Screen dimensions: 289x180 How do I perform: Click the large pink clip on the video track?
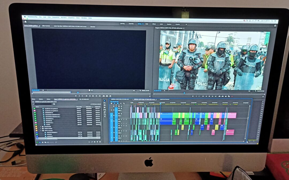tap(232, 115)
